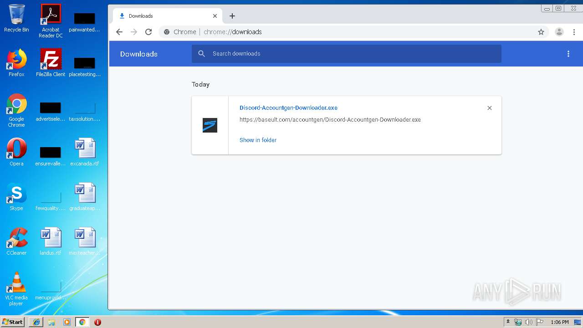Launch Internet Explorer from the taskbar

click(36, 322)
